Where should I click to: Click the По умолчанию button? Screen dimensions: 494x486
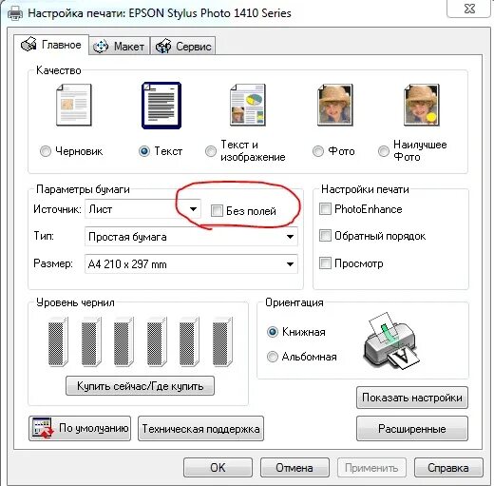[x=80, y=429]
